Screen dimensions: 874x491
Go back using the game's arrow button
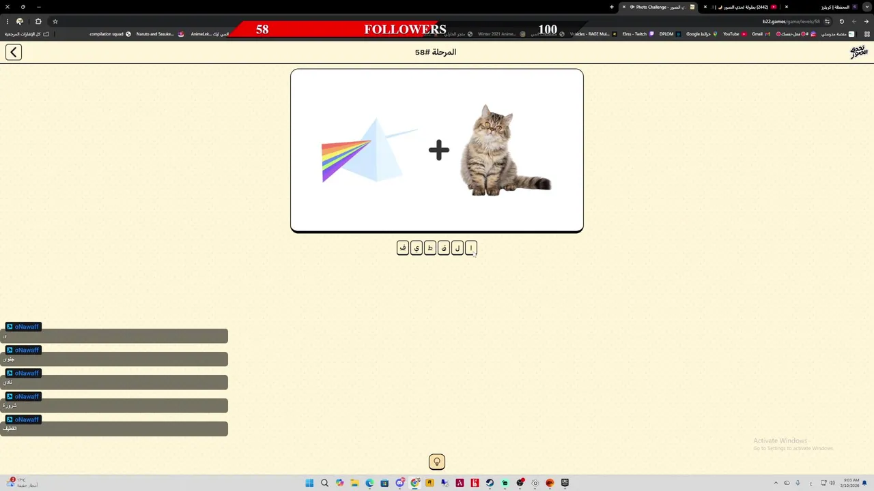[x=14, y=53]
